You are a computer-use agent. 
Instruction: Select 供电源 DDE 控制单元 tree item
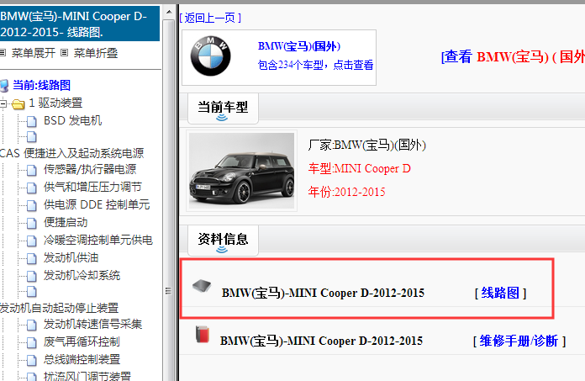97,204
